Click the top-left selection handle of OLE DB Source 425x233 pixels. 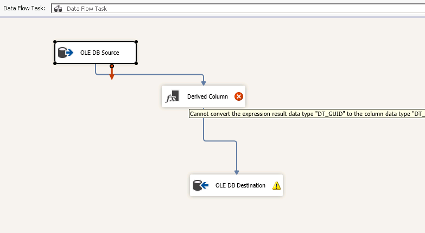tap(55, 42)
